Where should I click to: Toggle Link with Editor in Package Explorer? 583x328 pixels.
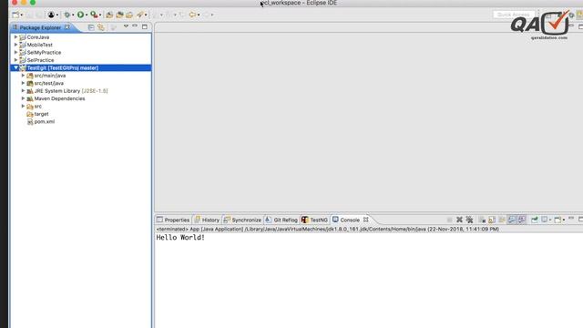(x=101, y=27)
